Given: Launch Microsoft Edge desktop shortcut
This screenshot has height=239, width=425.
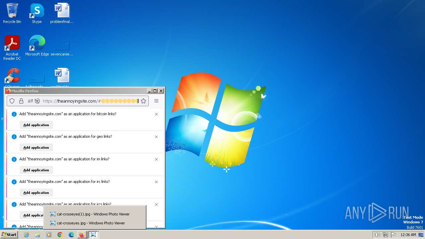Looking at the screenshot, I should tap(37, 45).
